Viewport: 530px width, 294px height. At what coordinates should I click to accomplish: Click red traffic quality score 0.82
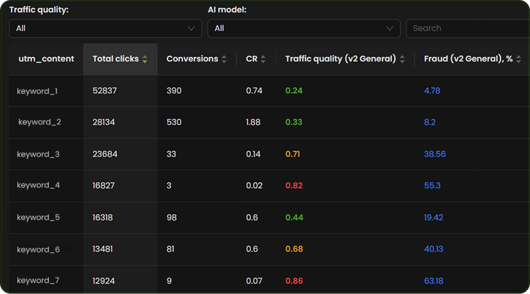tap(294, 186)
